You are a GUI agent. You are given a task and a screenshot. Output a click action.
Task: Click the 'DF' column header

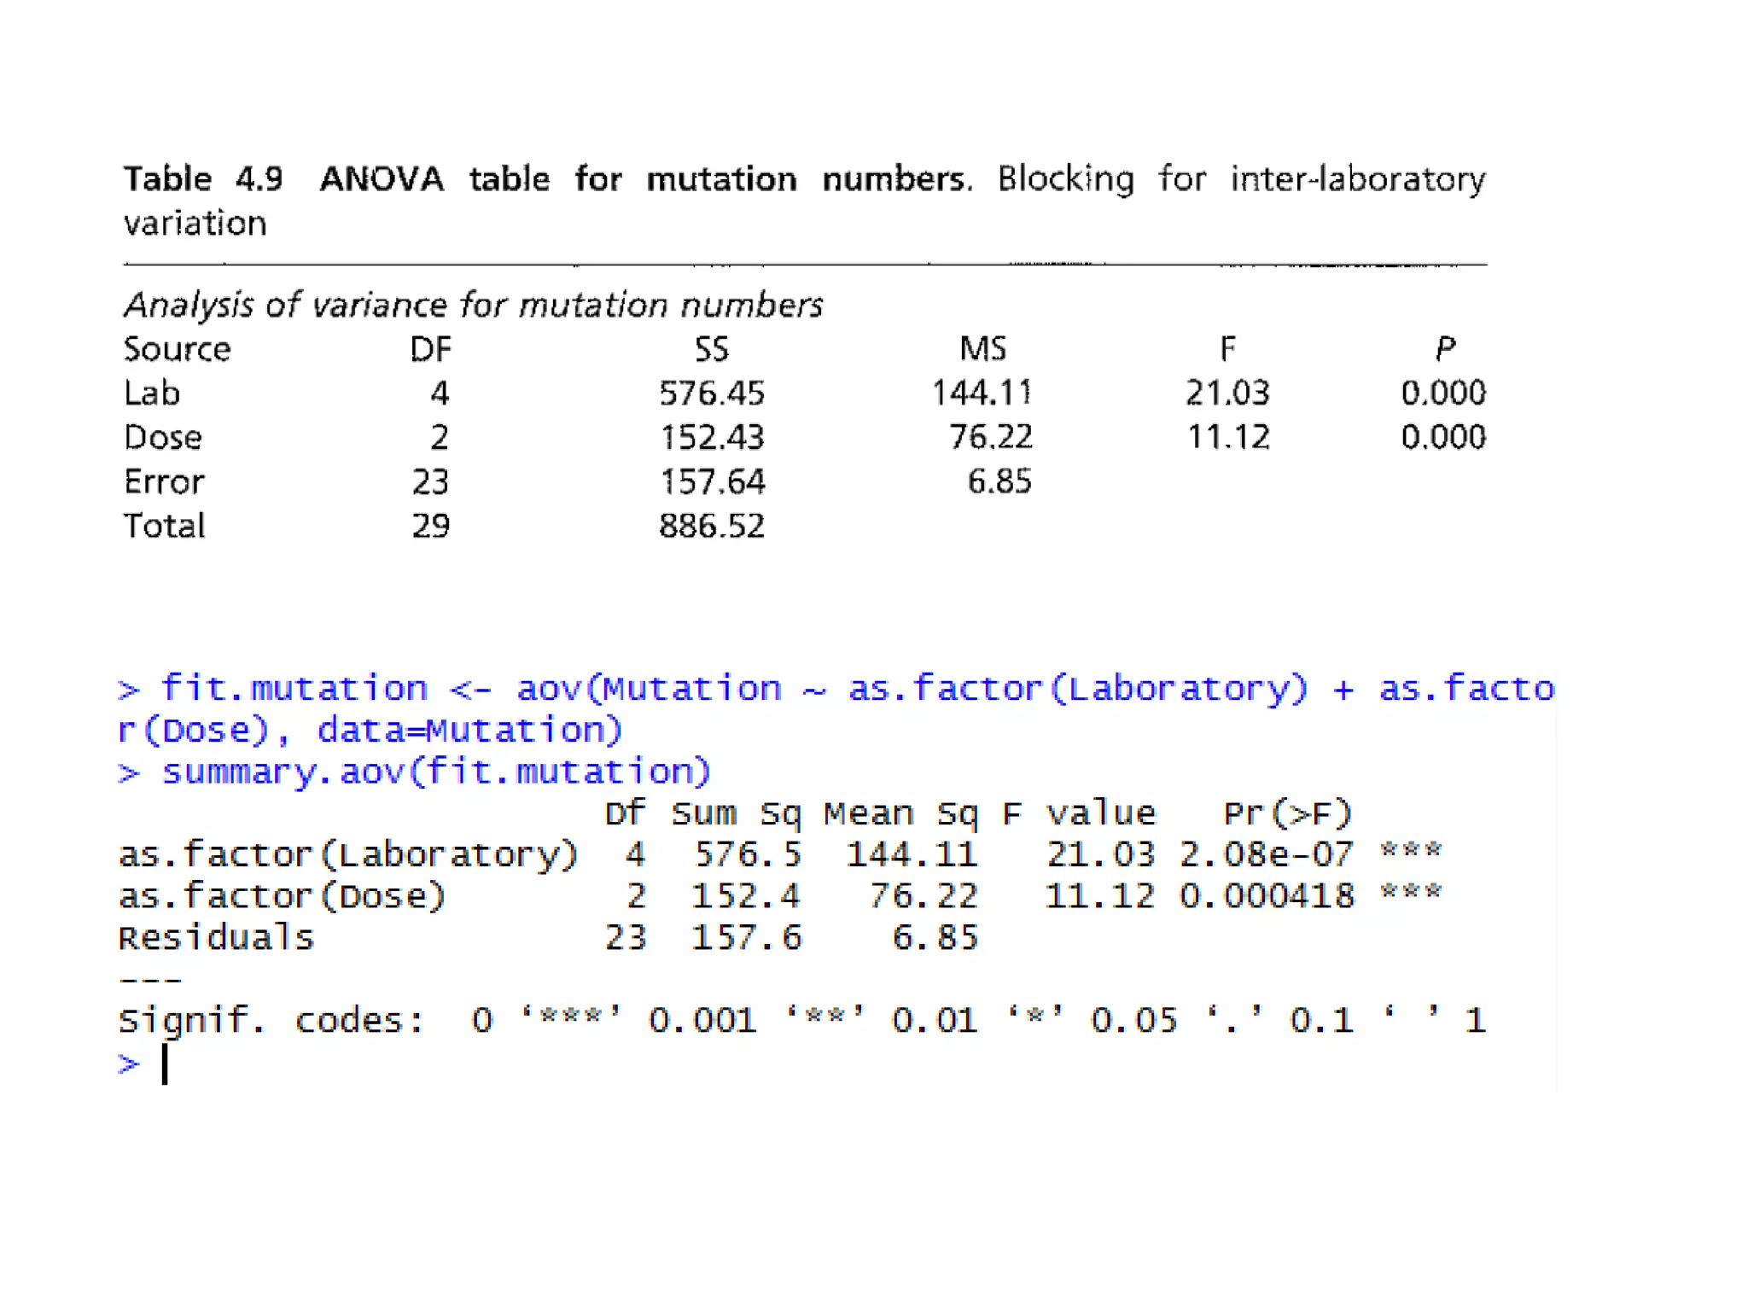coord(430,349)
